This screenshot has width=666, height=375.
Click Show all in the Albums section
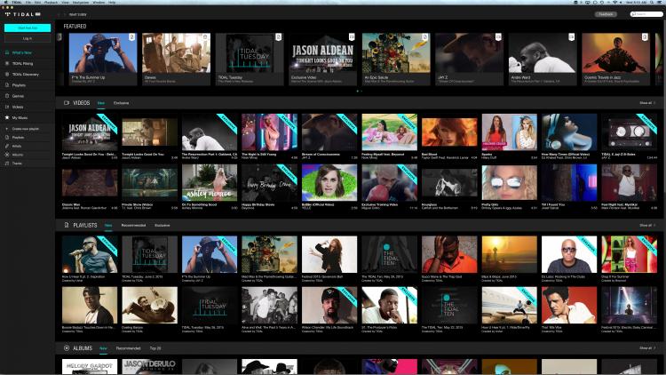(647, 348)
